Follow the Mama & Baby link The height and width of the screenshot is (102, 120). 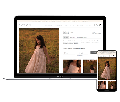coord(80,48)
